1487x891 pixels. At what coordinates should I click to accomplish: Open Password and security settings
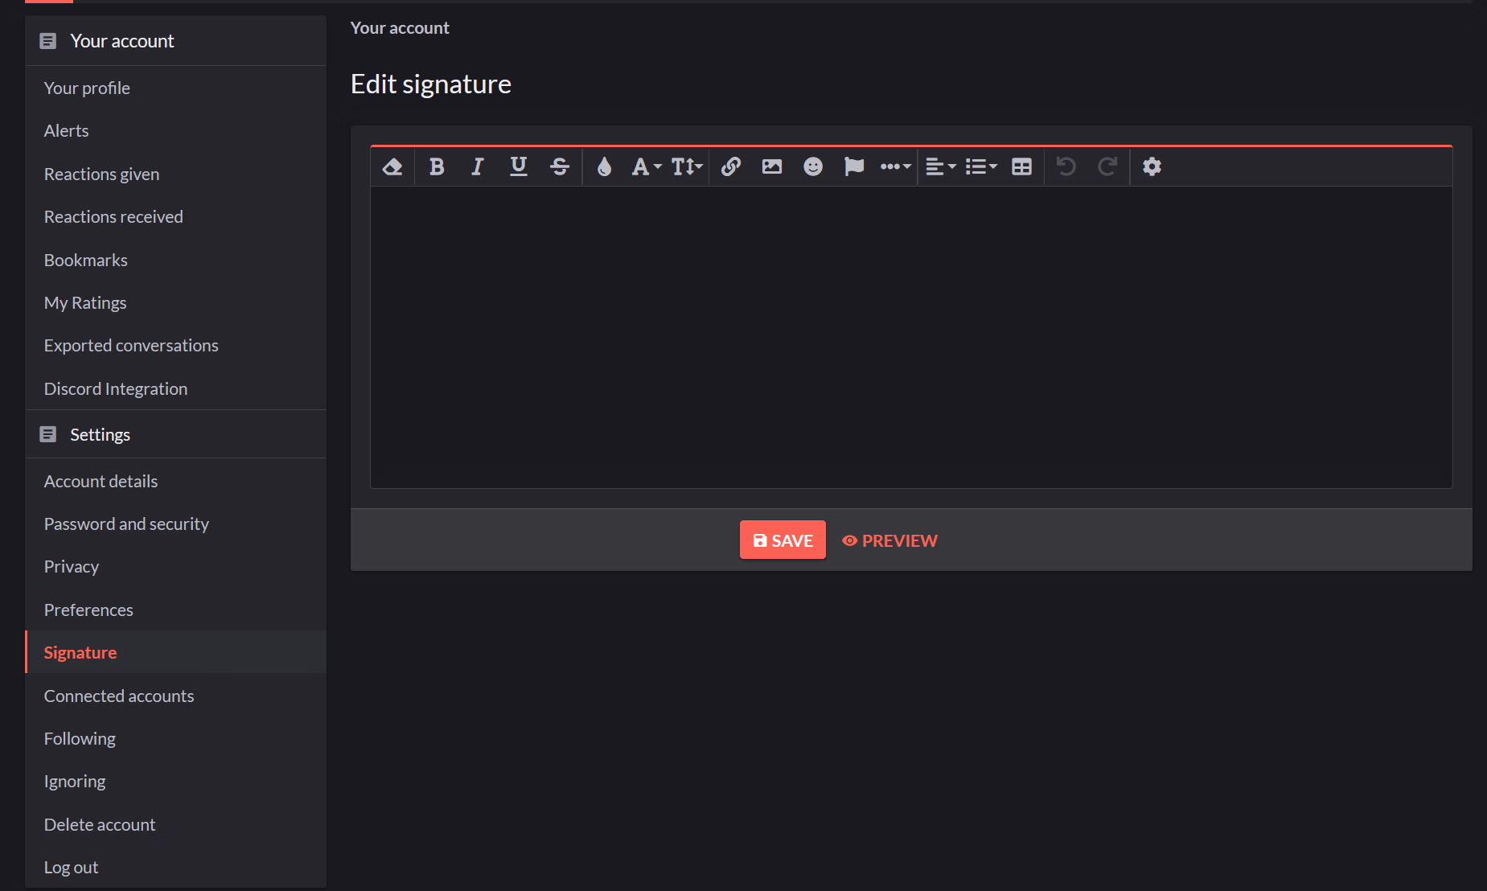126,524
